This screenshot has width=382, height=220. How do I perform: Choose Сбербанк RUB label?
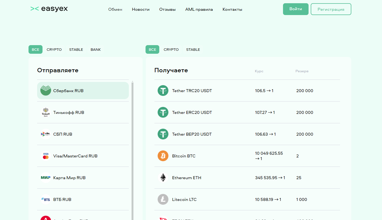(68, 91)
